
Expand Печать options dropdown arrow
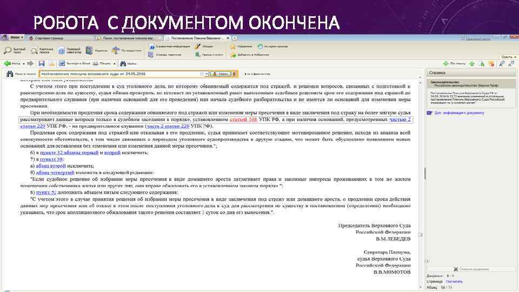click(115, 64)
